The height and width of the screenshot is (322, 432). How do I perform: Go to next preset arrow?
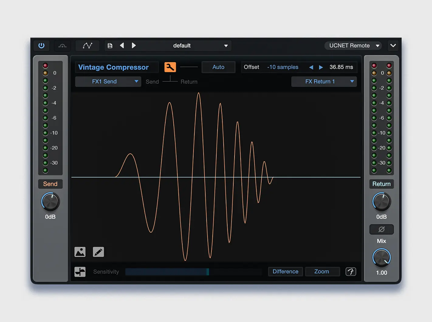134,45
